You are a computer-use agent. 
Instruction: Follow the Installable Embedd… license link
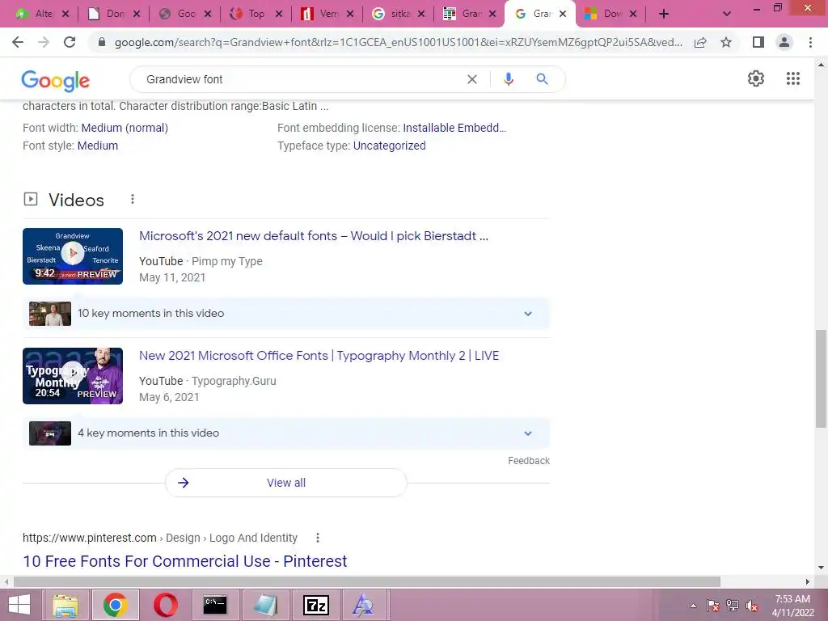(454, 128)
